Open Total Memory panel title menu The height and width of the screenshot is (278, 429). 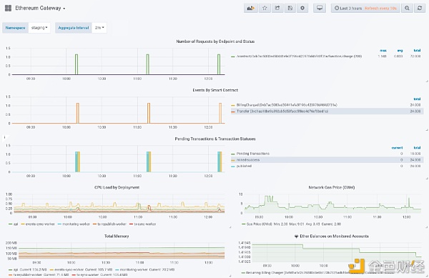click(x=117, y=236)
